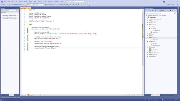
Task: Open the Help menu
Action: click(62, 2)
